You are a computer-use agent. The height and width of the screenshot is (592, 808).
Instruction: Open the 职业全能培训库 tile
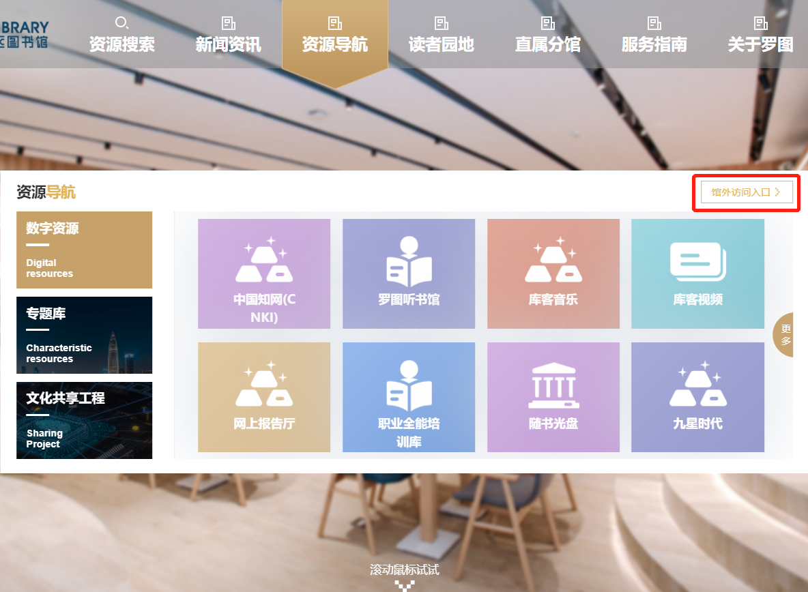[408, 397]
